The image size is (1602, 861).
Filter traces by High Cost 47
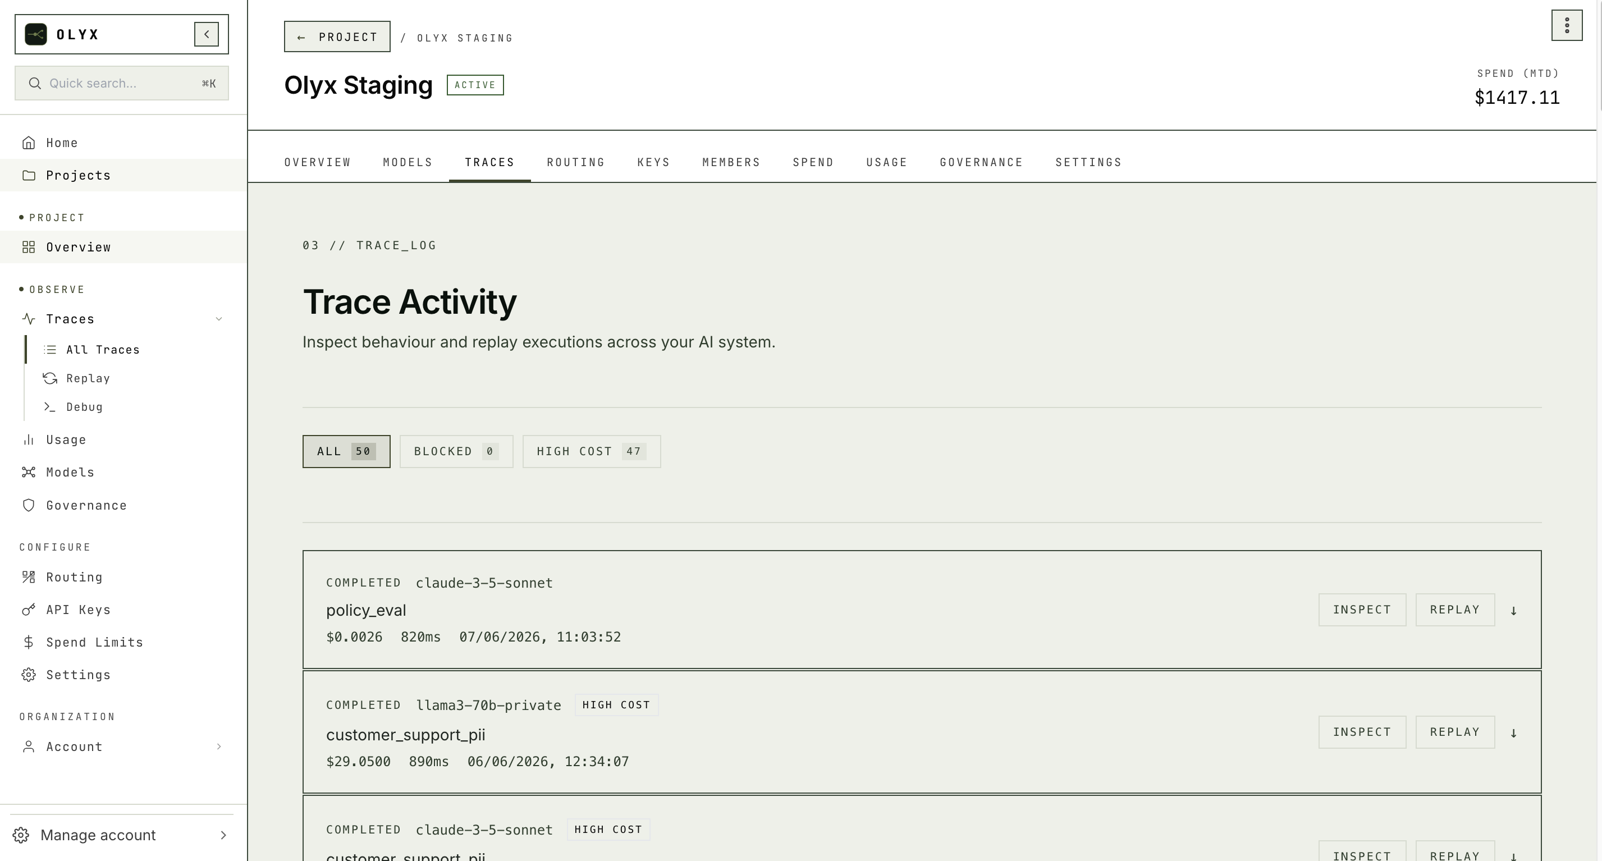592,451
